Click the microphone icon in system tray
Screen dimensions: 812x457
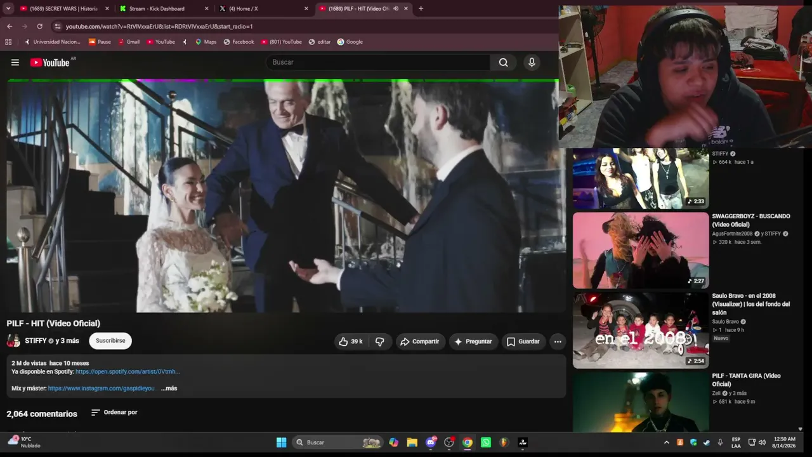pos(719,442)
